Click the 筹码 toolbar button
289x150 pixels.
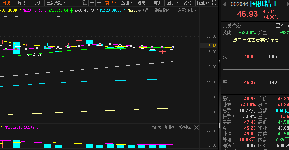tap(141, 3)
